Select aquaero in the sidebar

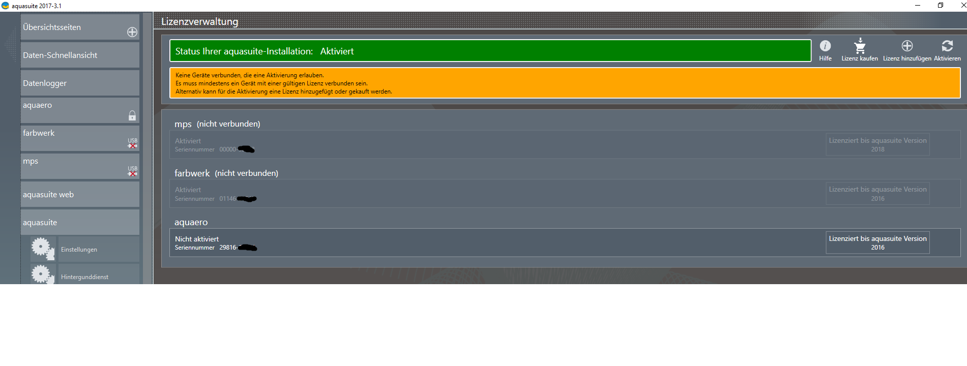(x=80, y=110)
